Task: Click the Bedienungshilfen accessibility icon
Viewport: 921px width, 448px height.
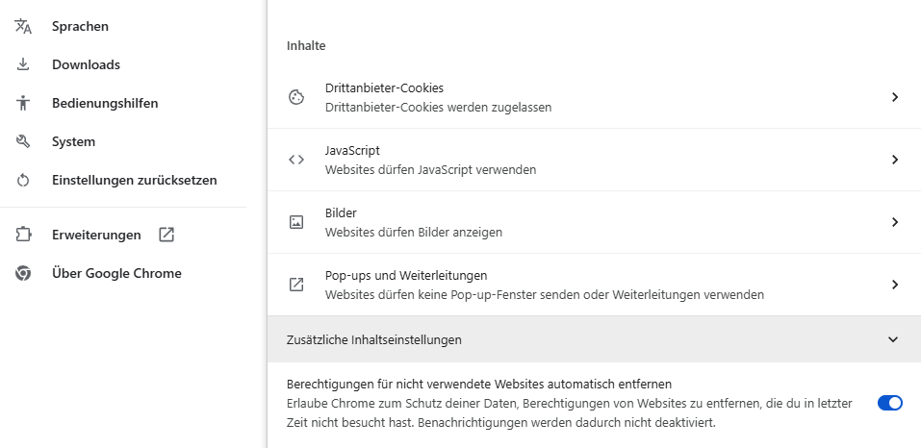Action: tap(23, 103)
